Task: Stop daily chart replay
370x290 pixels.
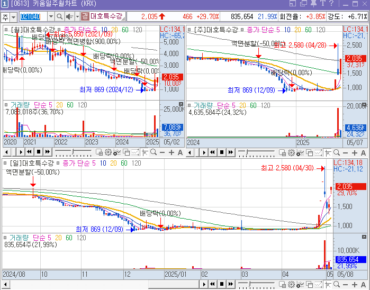Action: [222, 284]
